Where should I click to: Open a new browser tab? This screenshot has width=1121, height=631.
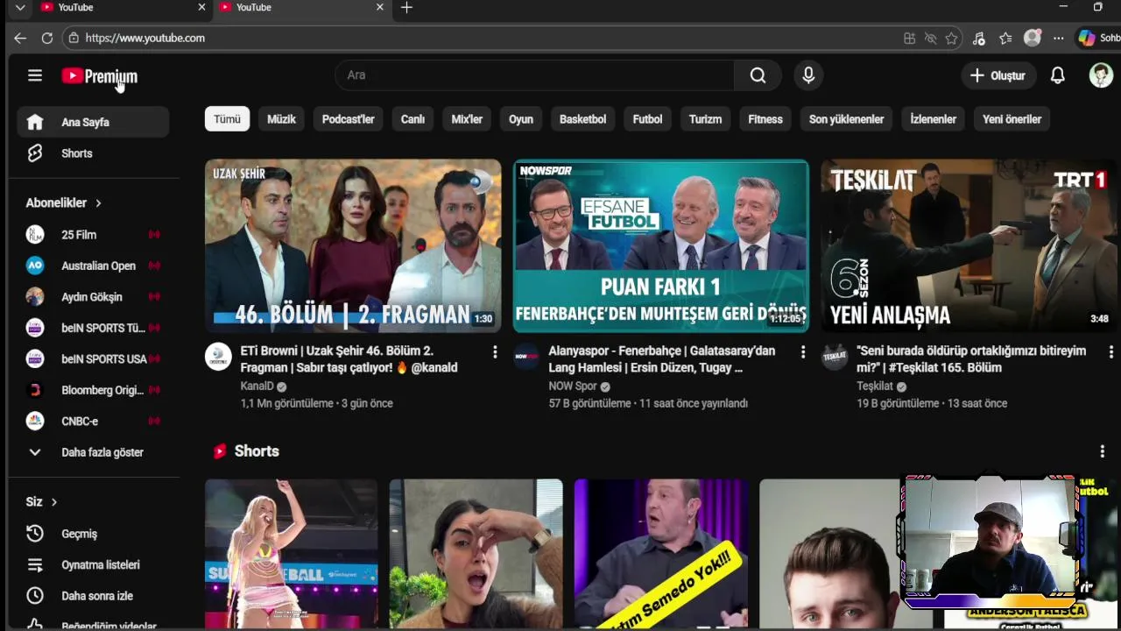click(406, 8)
